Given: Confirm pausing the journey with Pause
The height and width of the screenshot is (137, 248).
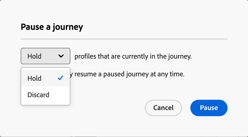Looking at the screenshot, I should (209, 108).
